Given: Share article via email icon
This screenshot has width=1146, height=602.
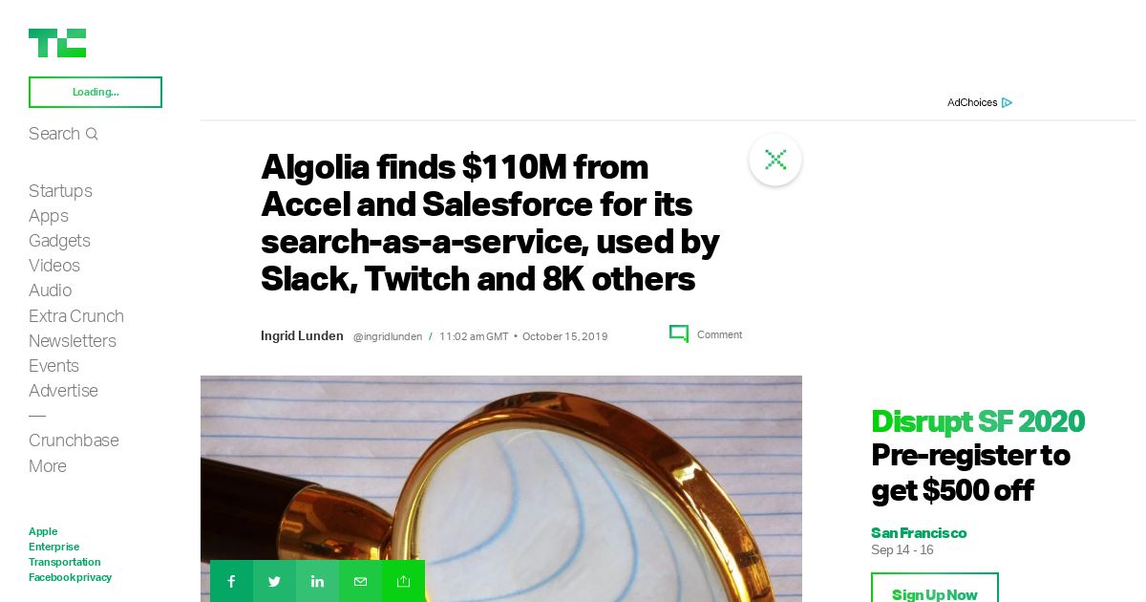Looking at the screenshot, I should click(x=360, y=581).
